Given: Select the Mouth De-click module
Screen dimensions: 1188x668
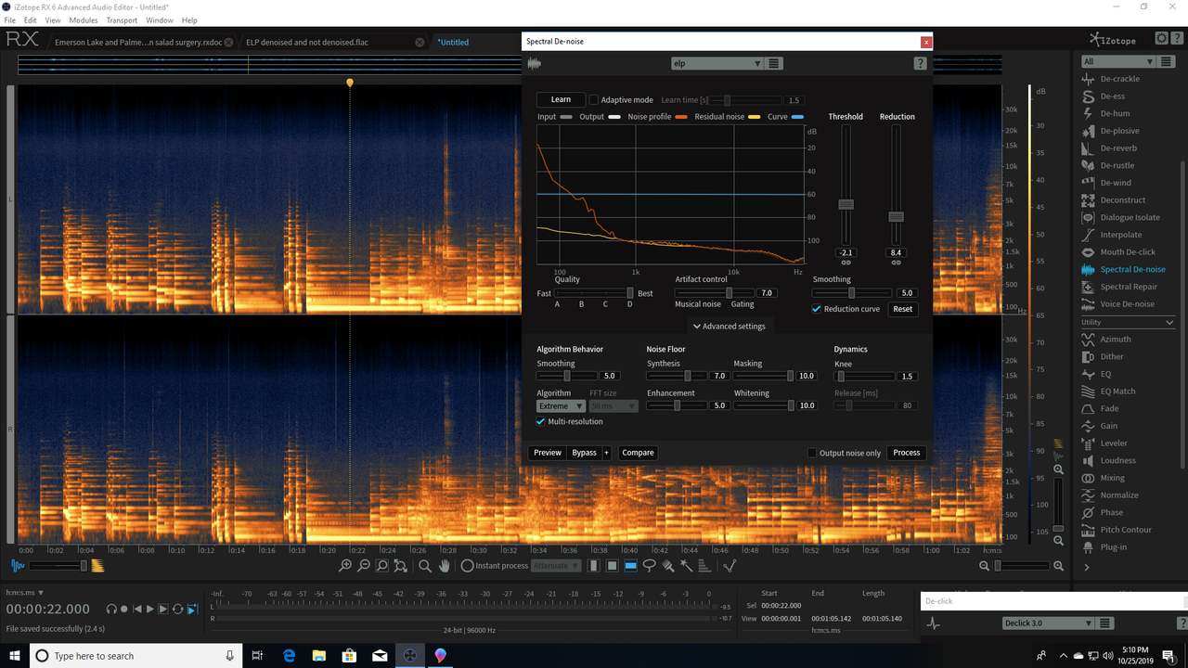Looking at the screenshot, I should 1128,252.
